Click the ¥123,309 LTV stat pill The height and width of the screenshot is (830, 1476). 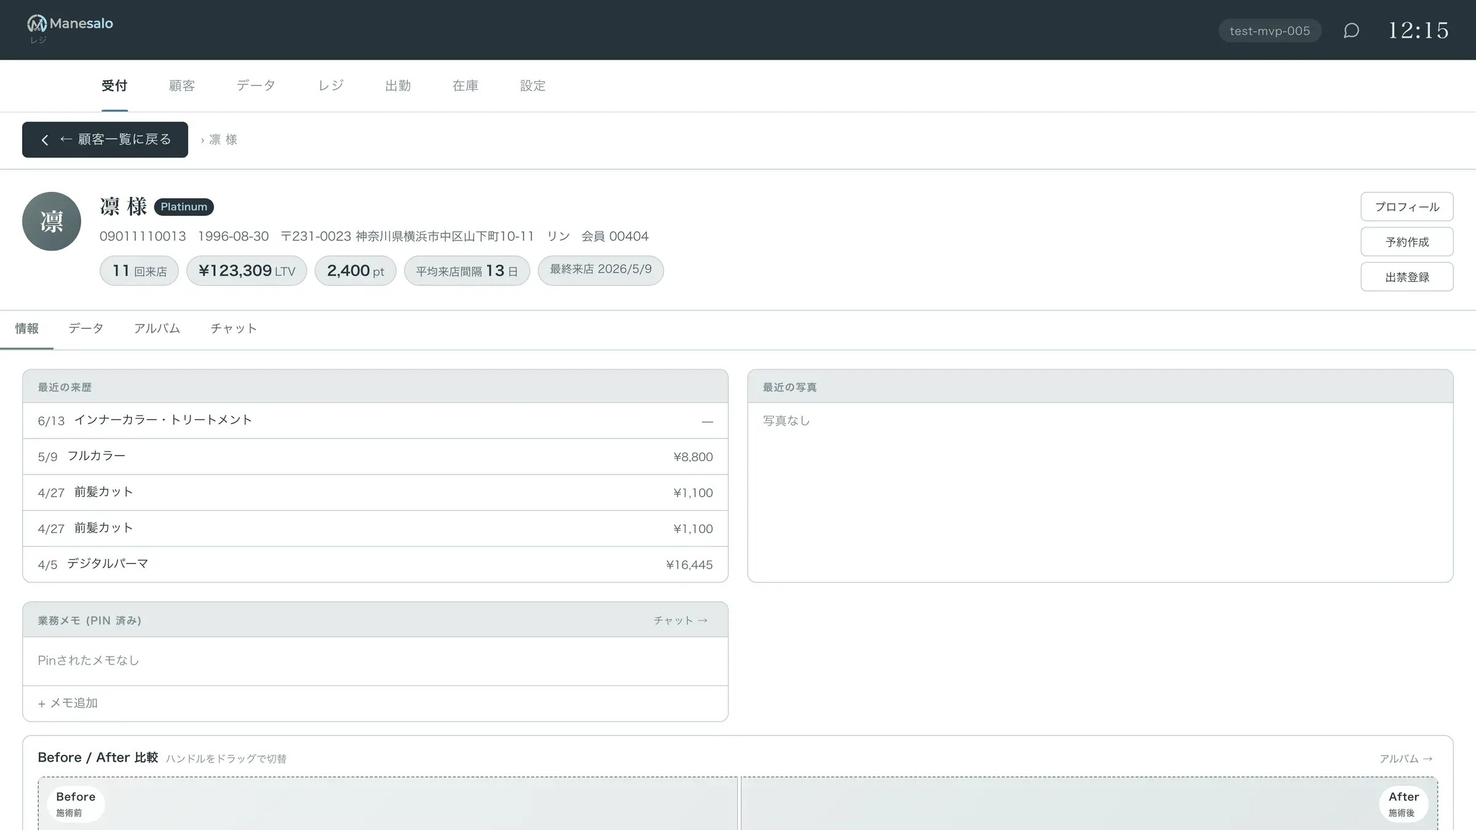pyautogui.click(x=247, y=271)
